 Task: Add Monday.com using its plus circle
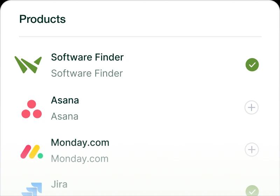[x=252, y=149]
